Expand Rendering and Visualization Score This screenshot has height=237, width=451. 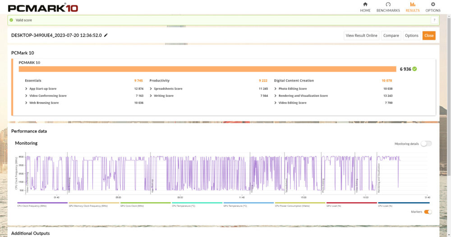click(x=275, y=96)
